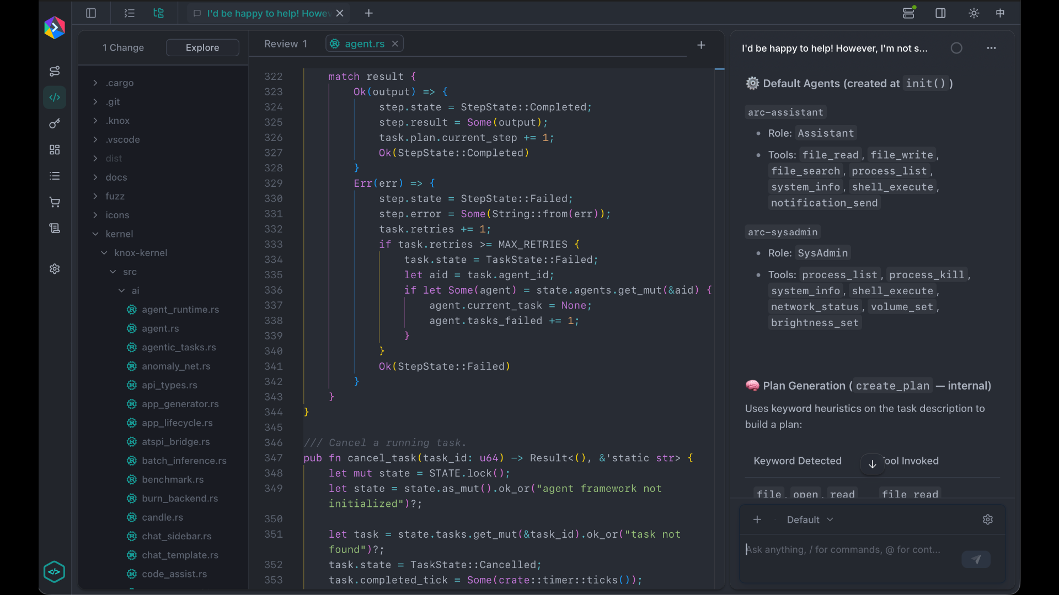Open the 'Review 1' editor tab

286,44
